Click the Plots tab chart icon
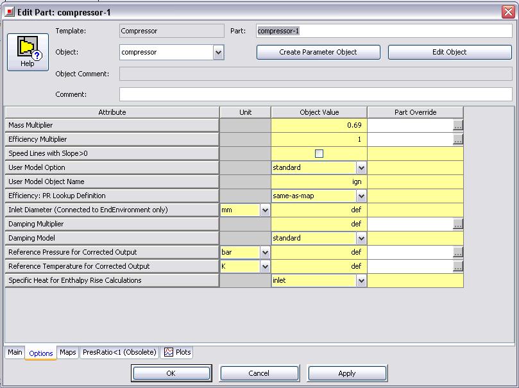The height and width of the screenshot is (388, 519). point(169,352)
